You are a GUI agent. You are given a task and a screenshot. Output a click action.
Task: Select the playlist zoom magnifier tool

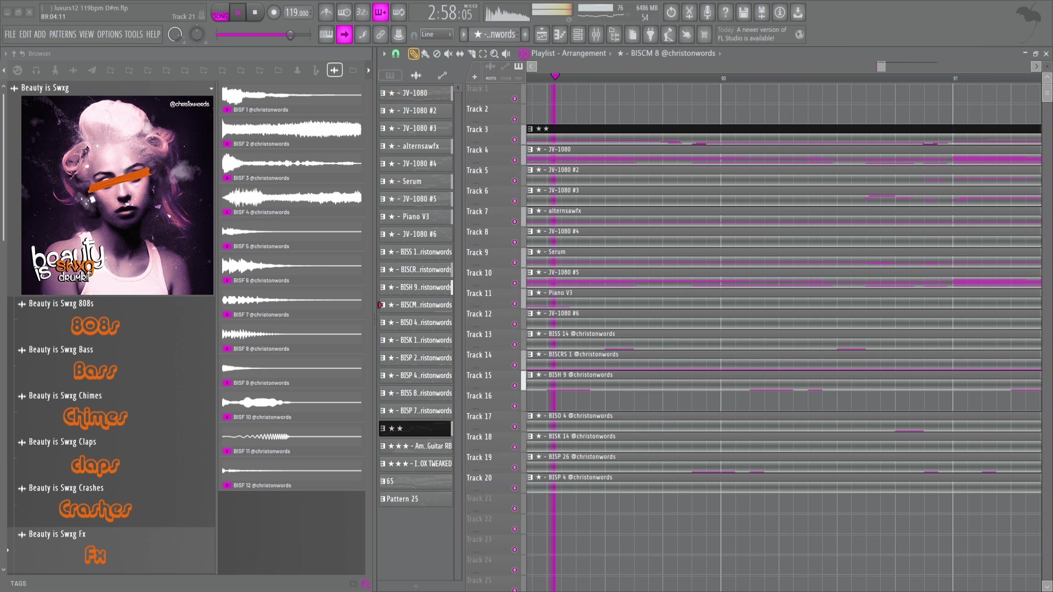click(x=494, y=54)
